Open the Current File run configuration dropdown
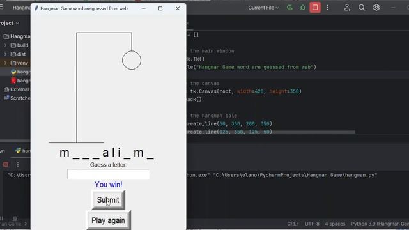This screenshot has width=409, height=230. click(x=263, y=8)
